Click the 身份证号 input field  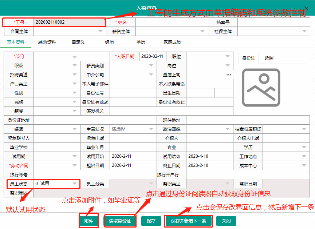tap(133, 93)
